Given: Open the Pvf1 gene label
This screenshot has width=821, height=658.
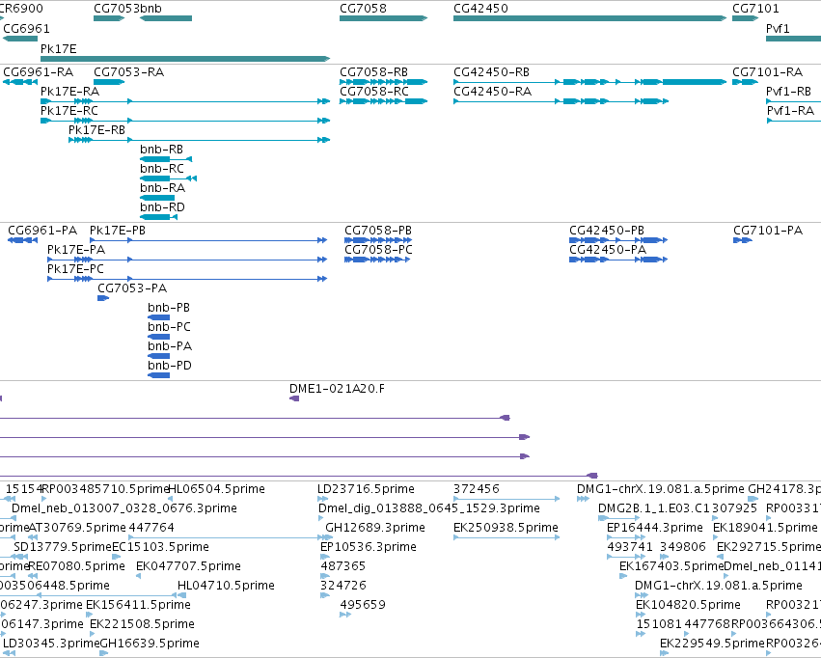Looking at the screenshot, I should pos(778,29).
